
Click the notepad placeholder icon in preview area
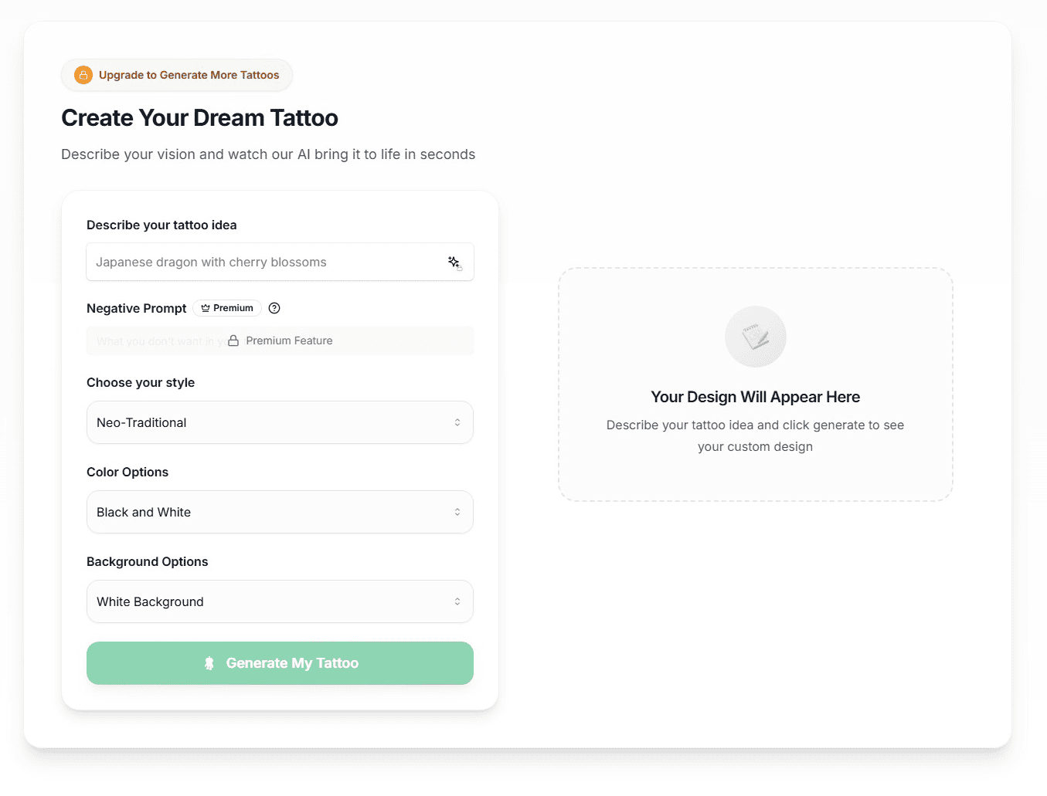pyautogui.click(x=756, y=337)
